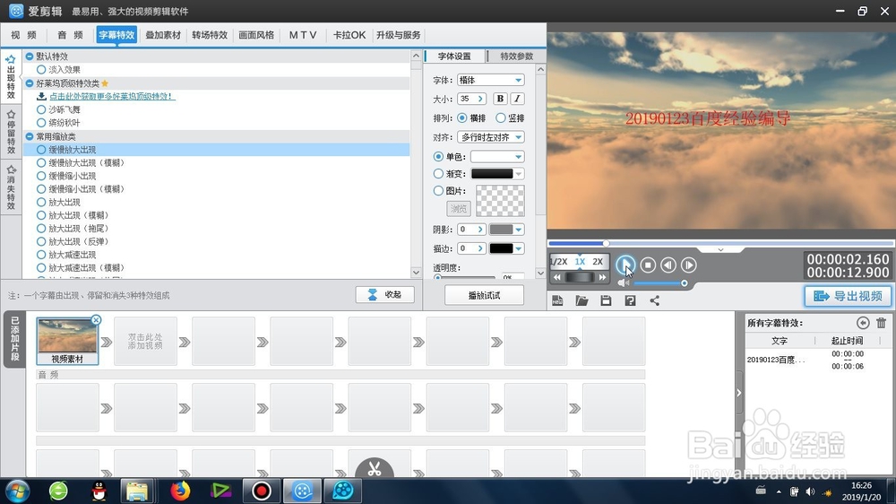This screenshot has width=896, height=504.
Task: Click the new project icon
Action: (557, 300)
